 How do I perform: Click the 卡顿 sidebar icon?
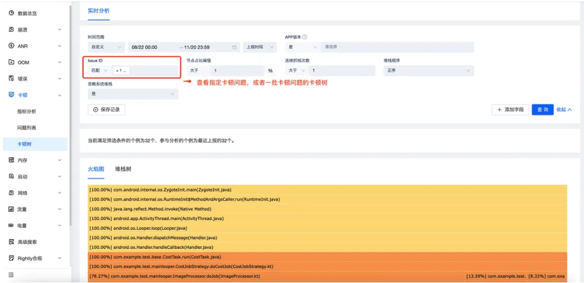11,95
